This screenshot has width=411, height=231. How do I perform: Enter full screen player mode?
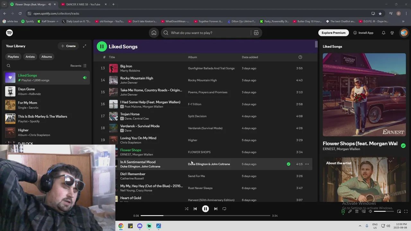click(x=406, y=211)
